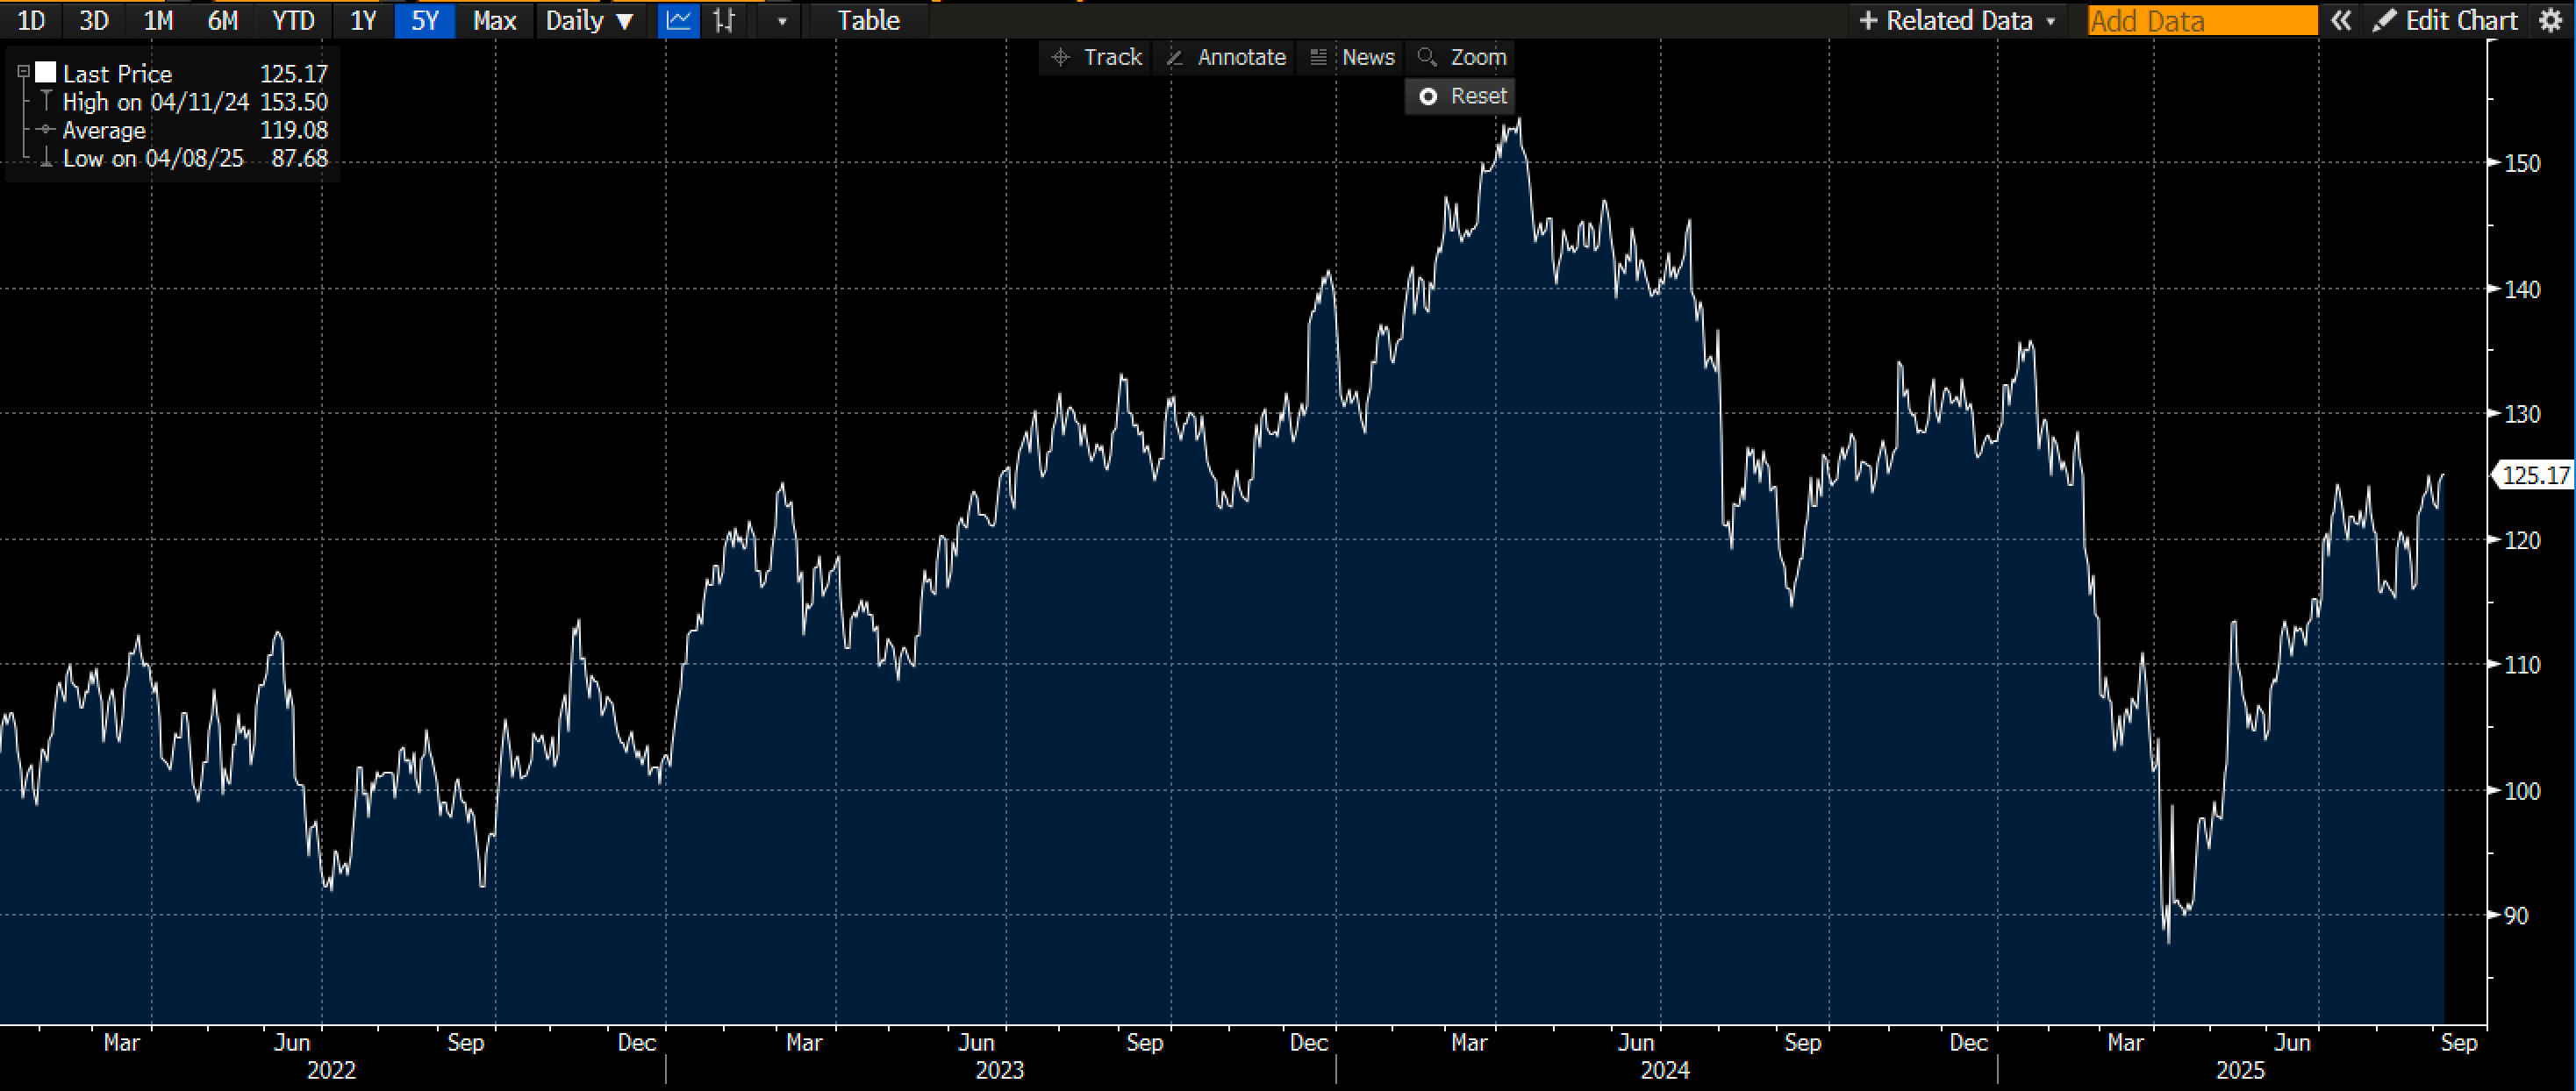Click the double left chevron collapse icon

pyautogui.click(x=2341, y=20)
